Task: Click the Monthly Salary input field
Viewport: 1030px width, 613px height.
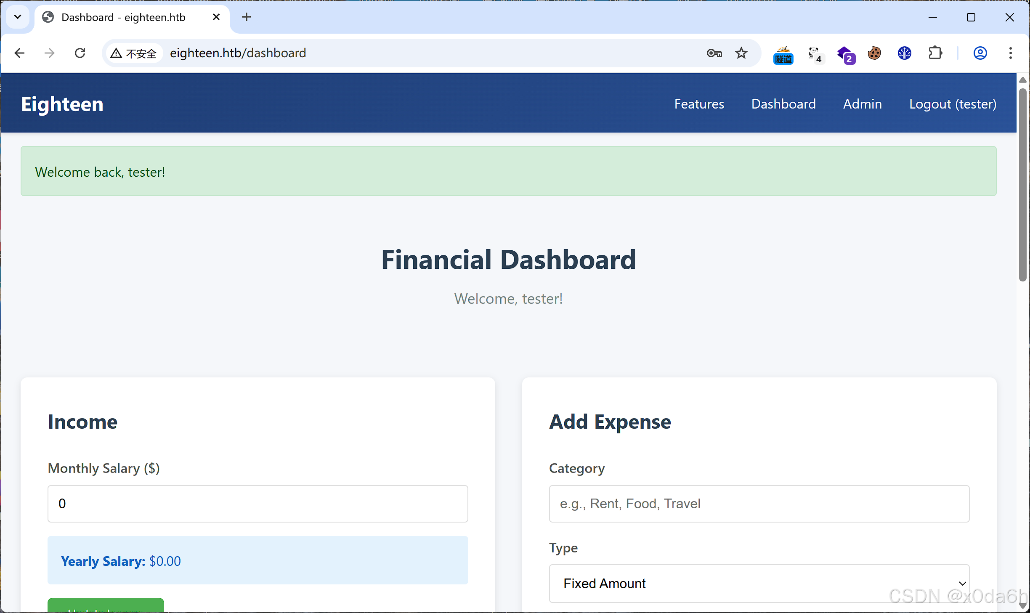Action: [x=257, y=504]
